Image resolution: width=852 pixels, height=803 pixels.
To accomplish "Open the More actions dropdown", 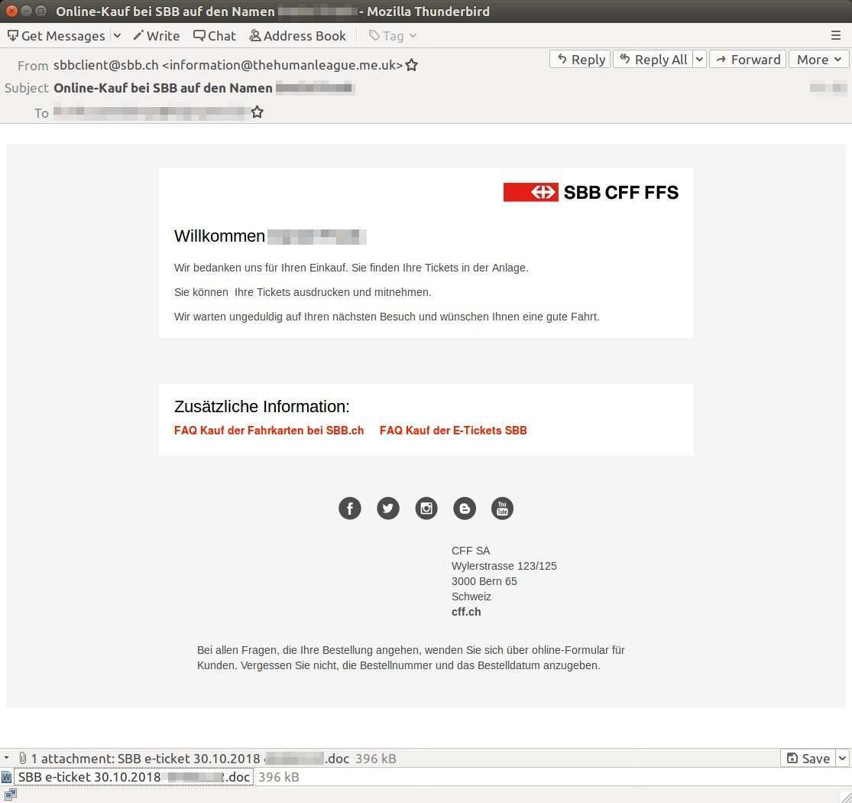I will 818,60.
